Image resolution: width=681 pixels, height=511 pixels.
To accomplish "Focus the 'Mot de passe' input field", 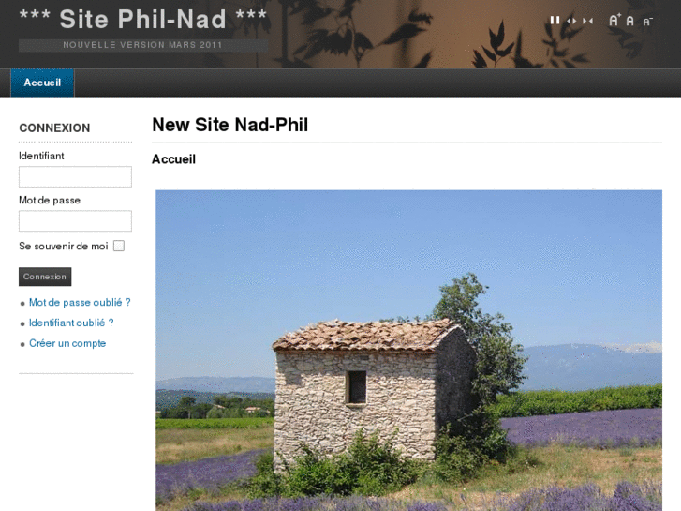I will click(75, 221).
